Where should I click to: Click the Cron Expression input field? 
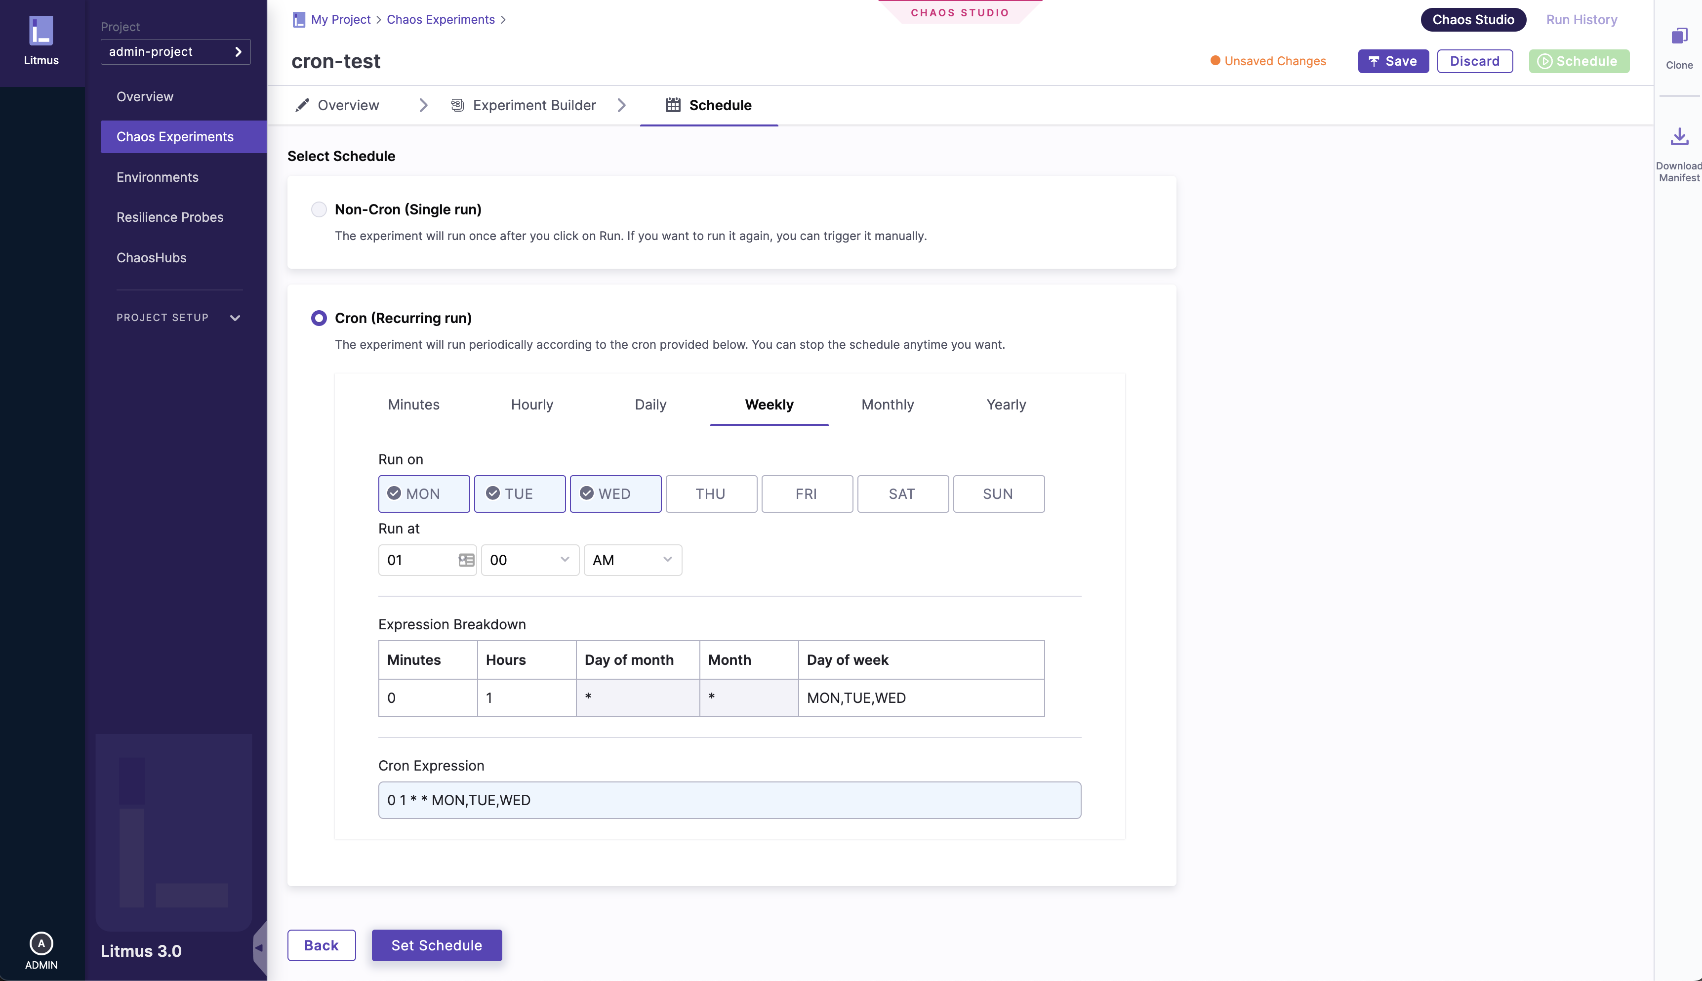coord(729,800)
